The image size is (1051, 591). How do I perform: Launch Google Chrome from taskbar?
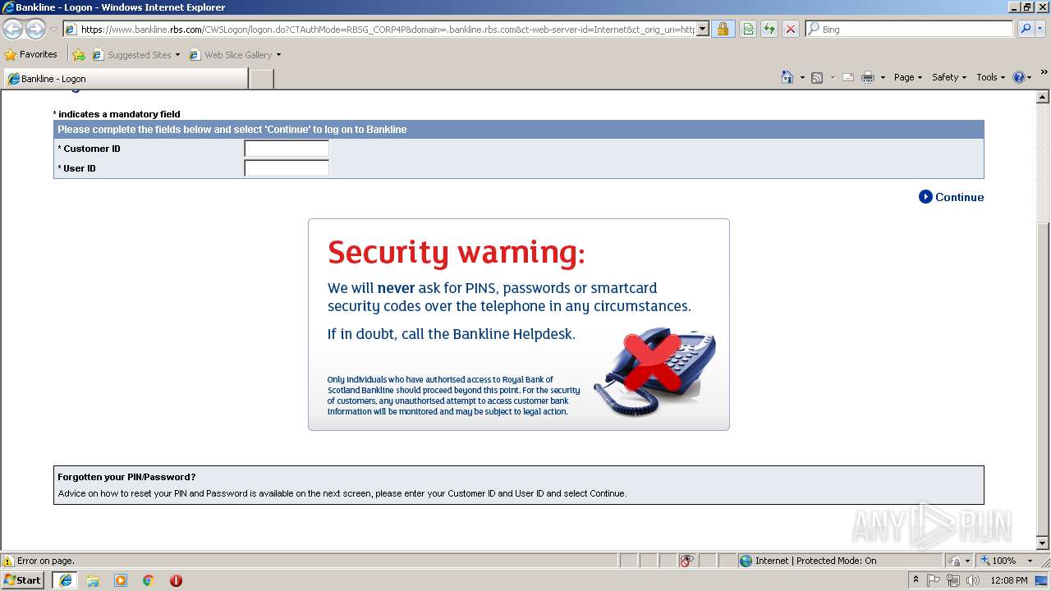coord(149,580)
